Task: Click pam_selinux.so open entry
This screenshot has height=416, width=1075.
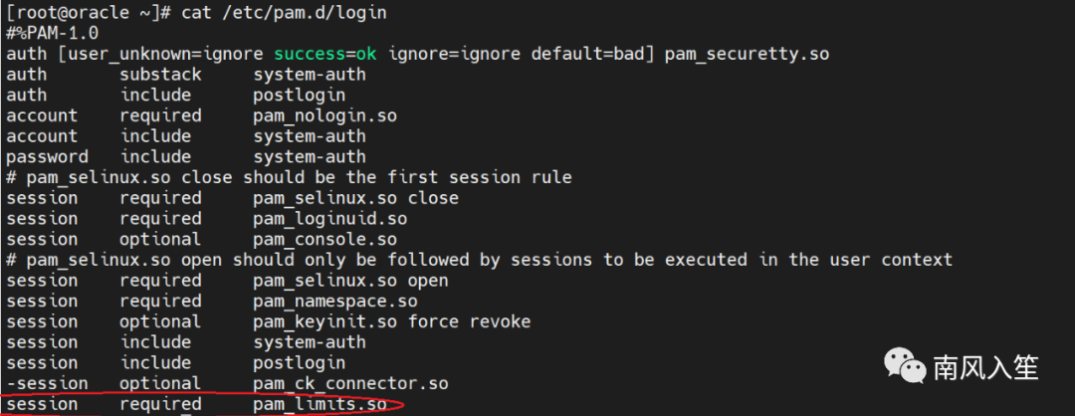Action: point(351,281)
